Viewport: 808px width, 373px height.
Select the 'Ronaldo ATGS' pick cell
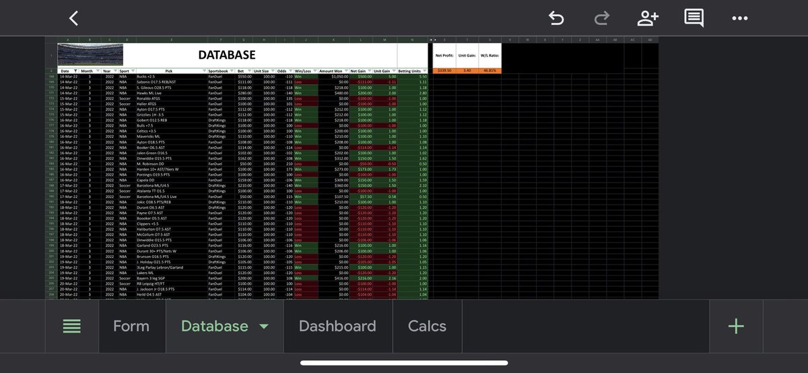(x=172, y=98)
